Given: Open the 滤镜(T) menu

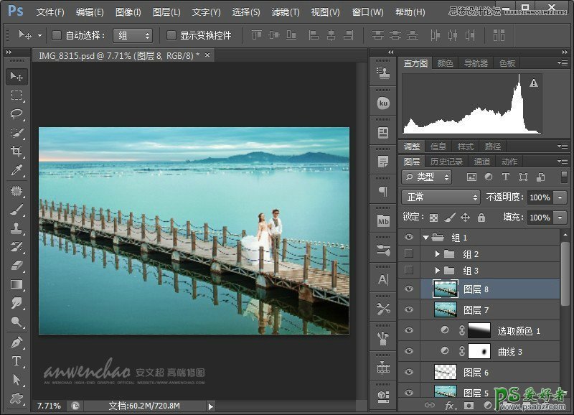Looking at the screenshot, I should coord(286,12).
